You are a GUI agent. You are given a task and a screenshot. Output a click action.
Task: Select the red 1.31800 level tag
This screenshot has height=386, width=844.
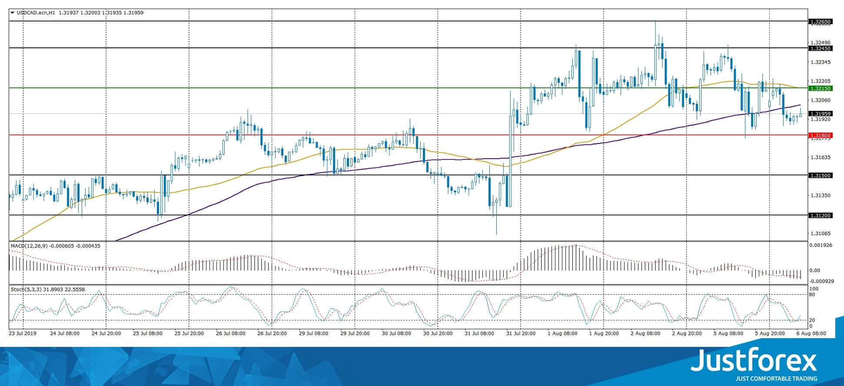pyautogui.click(x=820, y=135)
